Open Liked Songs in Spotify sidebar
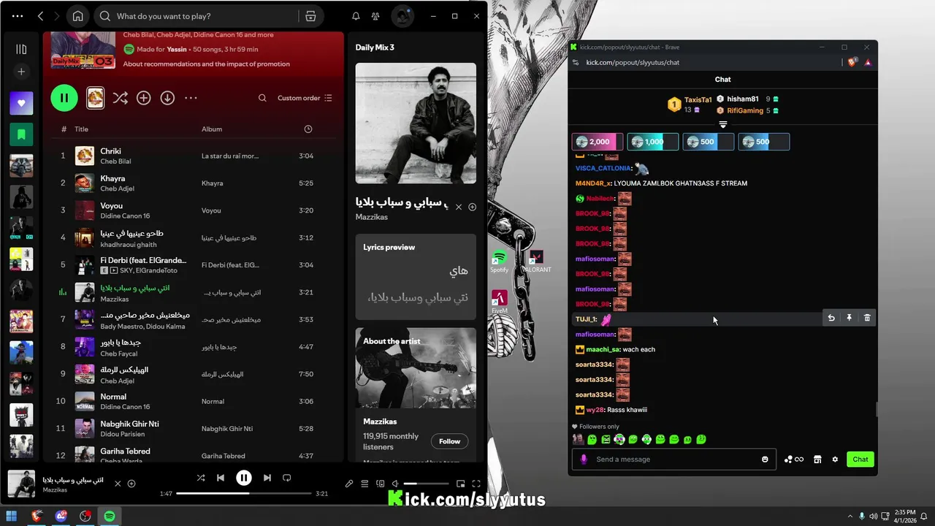The image size is (935, 526). 21,103
